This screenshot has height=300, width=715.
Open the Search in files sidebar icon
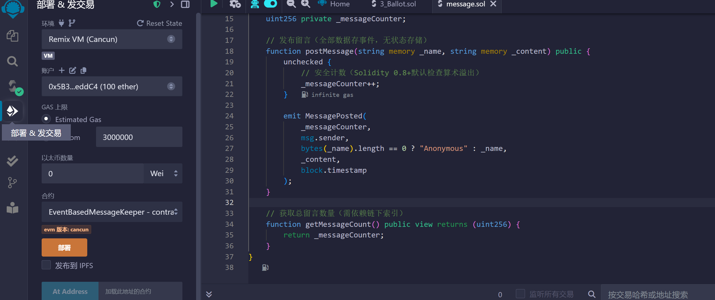12,62
